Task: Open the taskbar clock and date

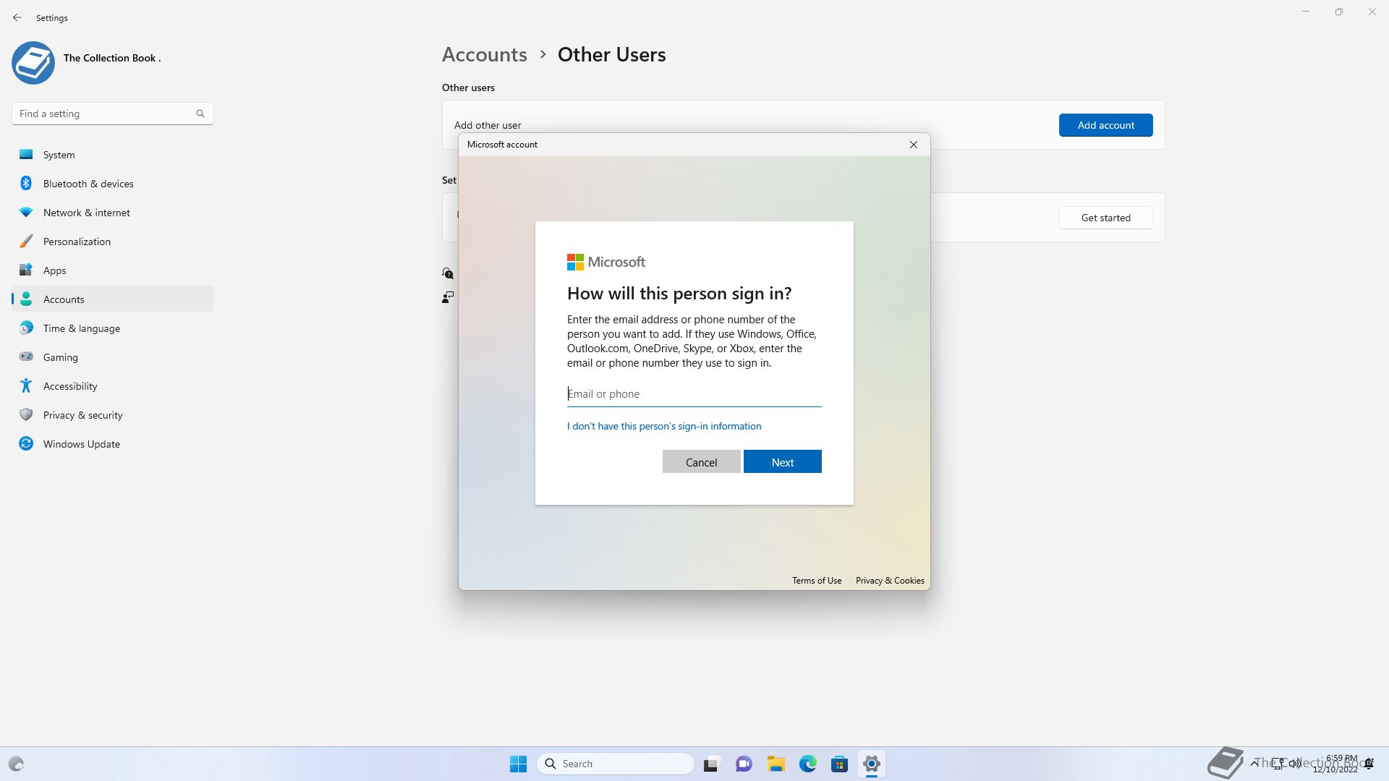Action: coord(1336,764)
